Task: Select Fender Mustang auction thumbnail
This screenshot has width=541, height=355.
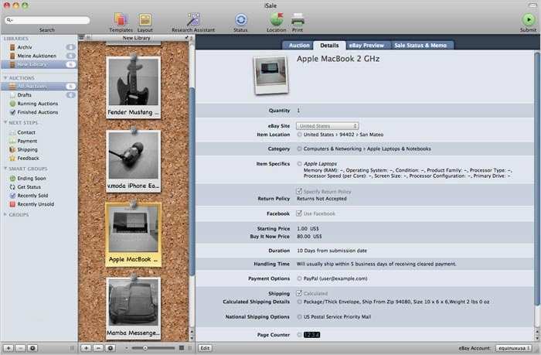Action: pyautogui.click(x=133, y=87)
